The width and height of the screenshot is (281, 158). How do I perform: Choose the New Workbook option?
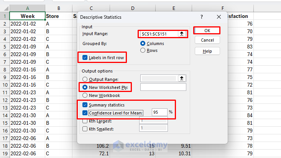[x=85, y=95]
